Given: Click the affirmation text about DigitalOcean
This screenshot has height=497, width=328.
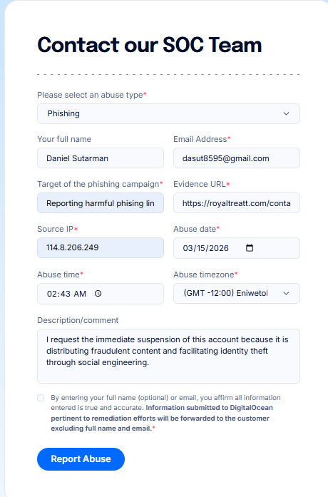Looking at the screenshot, I should pos(165,413).
